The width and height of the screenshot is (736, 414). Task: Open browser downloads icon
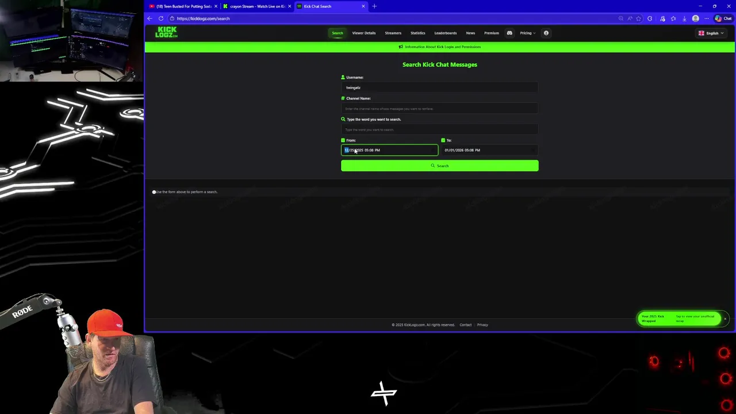[x=684, y=18]
